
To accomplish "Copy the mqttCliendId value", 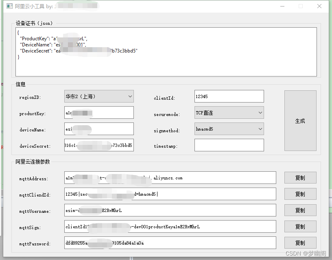I will pos(300,194).
